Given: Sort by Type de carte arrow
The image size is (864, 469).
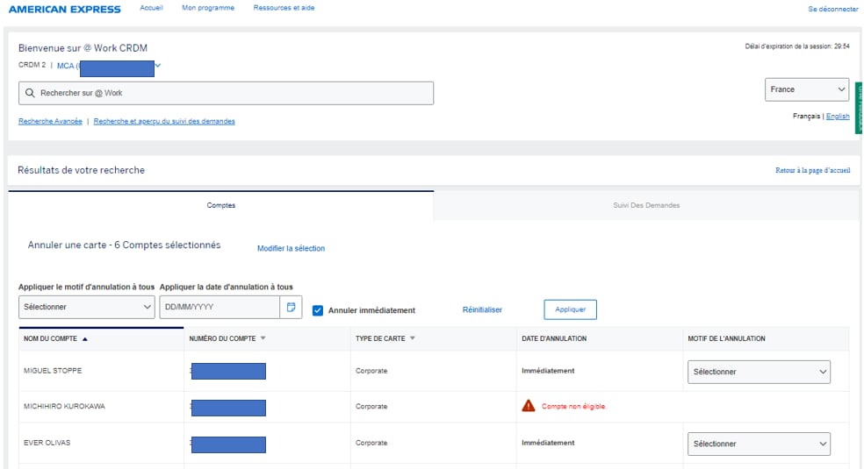Looking at the screenshot, I should click(x=413, y=338).
